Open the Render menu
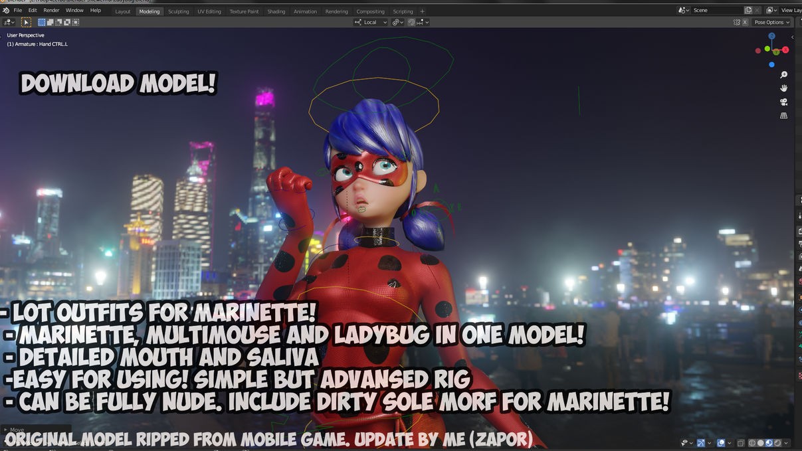Screen dimensions: 802x451 point(51,11)
